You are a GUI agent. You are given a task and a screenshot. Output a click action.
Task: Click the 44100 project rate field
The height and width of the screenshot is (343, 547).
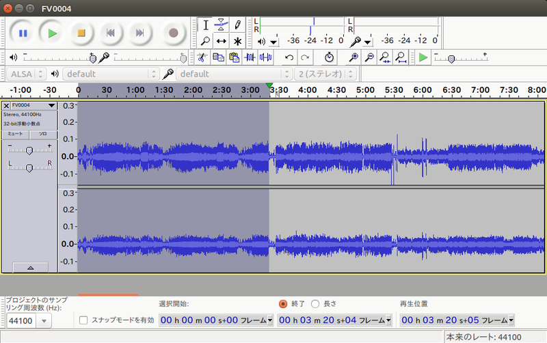21,320
